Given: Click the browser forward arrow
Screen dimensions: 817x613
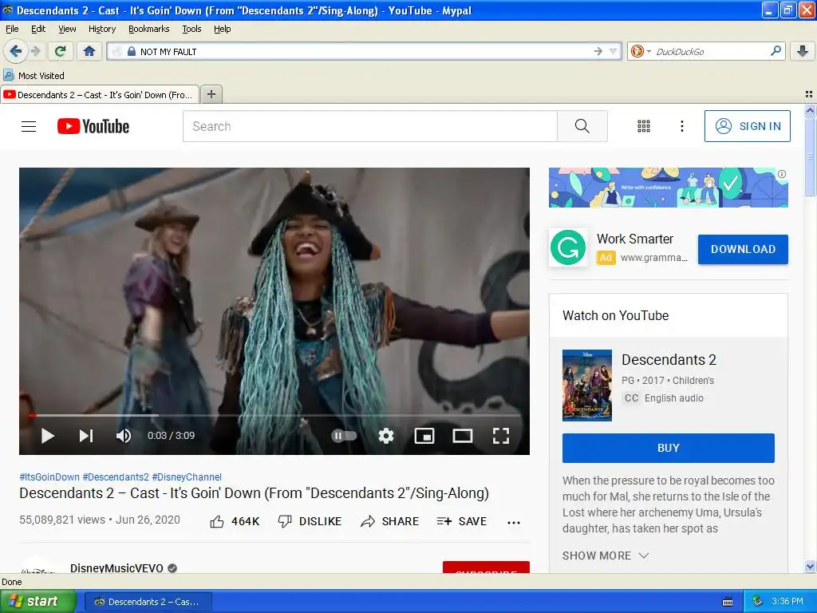Looking at the screenshot, I should coord(35,51).
